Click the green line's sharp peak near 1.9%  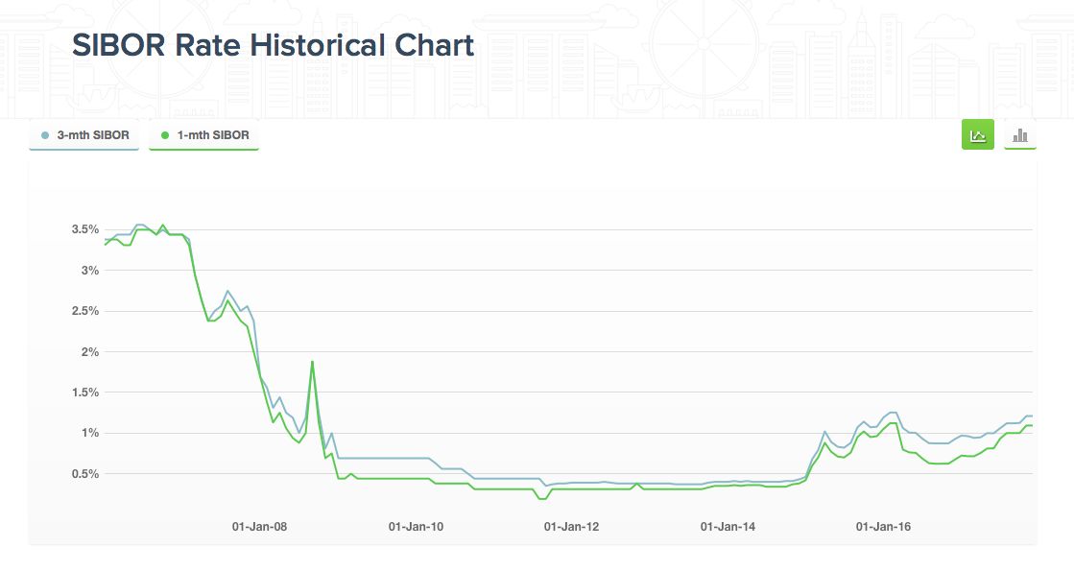[x=313, y=362]
